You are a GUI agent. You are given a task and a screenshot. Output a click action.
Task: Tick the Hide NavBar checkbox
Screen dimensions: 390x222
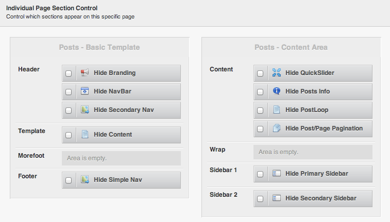click(69, 92)
